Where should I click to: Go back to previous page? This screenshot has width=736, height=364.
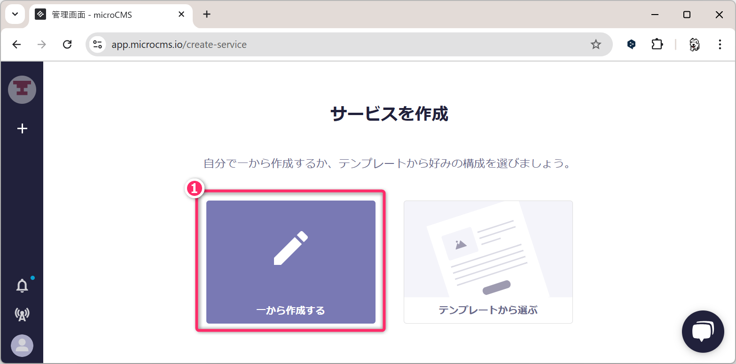pyautogui.click(x=17, y=45)
